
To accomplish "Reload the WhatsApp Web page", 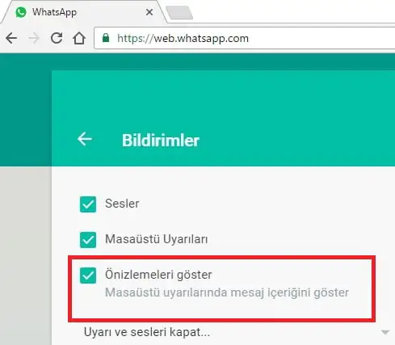I will point(57,38).
